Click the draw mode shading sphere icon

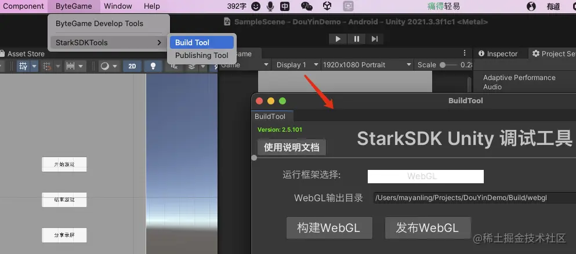(104, 66)
